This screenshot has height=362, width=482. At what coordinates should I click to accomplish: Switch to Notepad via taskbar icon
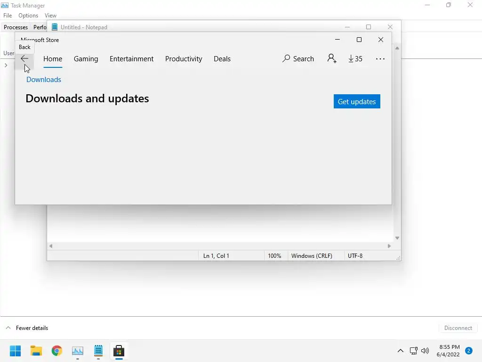[98, 351]
